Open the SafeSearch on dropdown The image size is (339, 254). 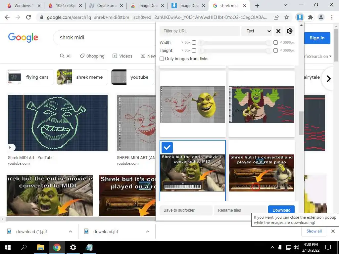pyautogui.click(x=317, y=56)
